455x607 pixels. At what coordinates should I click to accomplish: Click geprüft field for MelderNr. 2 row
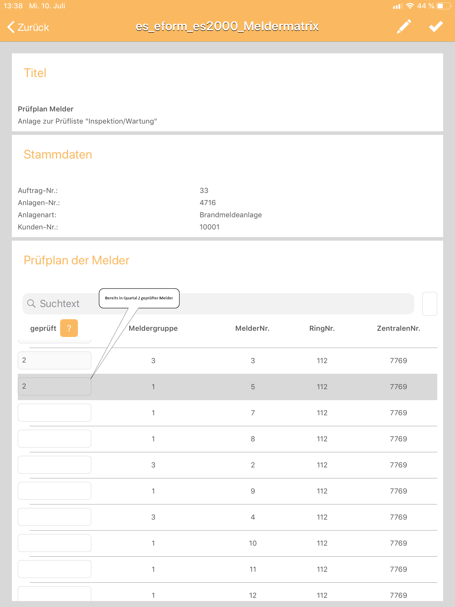click(x=55, y=465)
